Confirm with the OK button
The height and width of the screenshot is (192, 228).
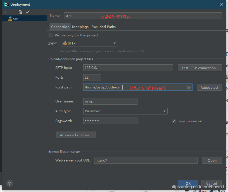(x=188, y=183)
